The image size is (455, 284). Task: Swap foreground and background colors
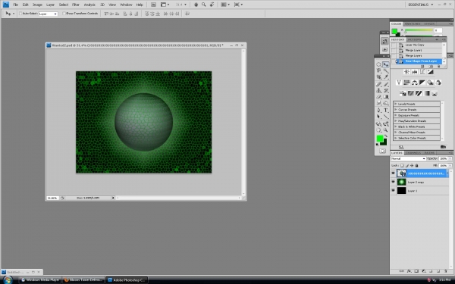(386, 136)
